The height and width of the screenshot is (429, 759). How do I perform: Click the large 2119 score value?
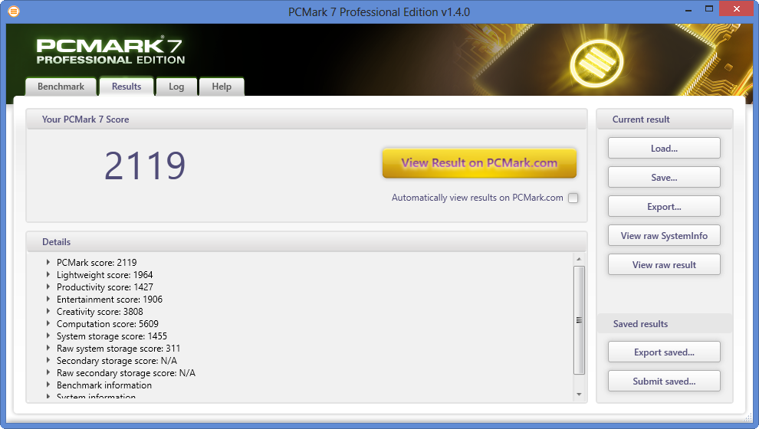pyautogui.click(x=145, y=165)
